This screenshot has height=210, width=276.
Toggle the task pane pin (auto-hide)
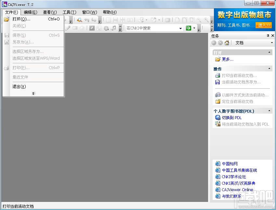268,36
